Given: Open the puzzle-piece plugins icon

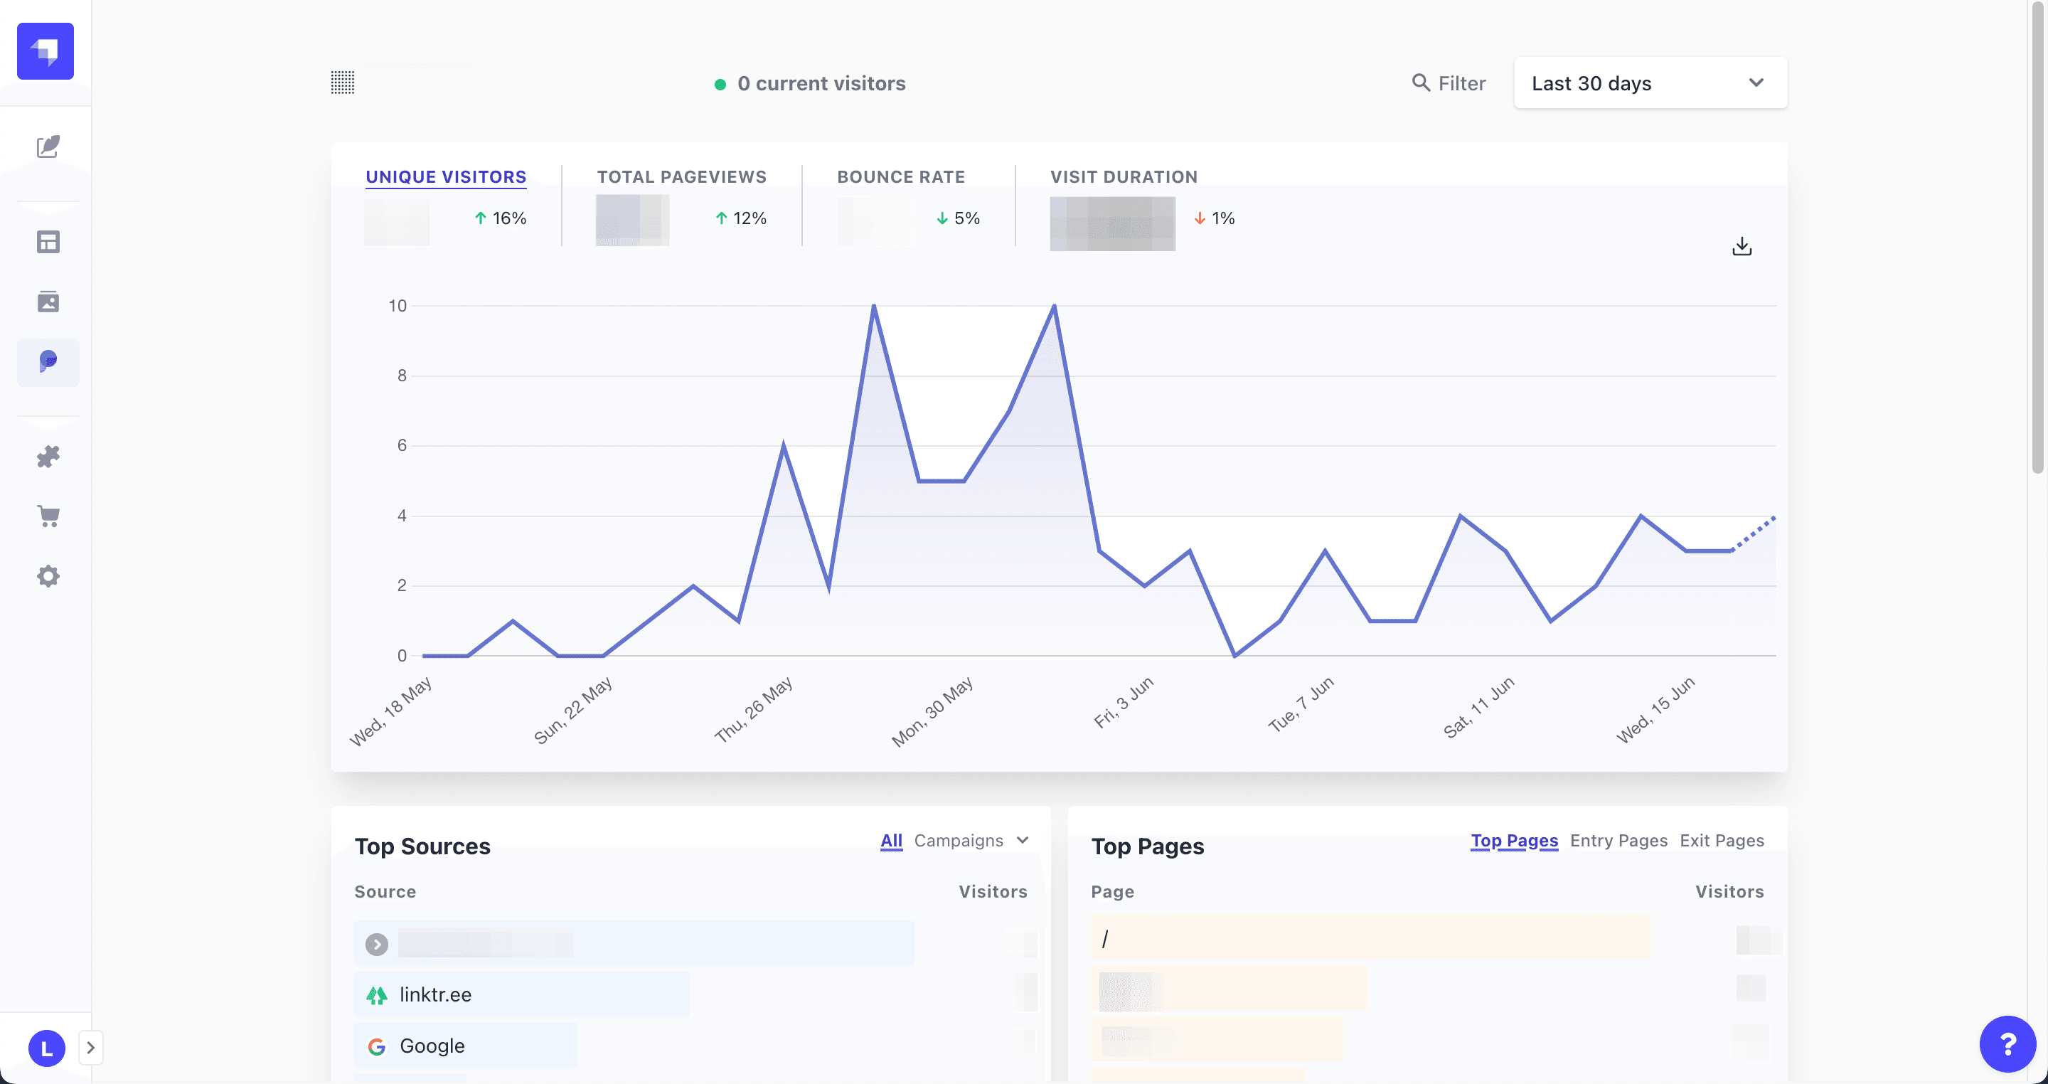Looking at the screenshot, I should 48,457.
